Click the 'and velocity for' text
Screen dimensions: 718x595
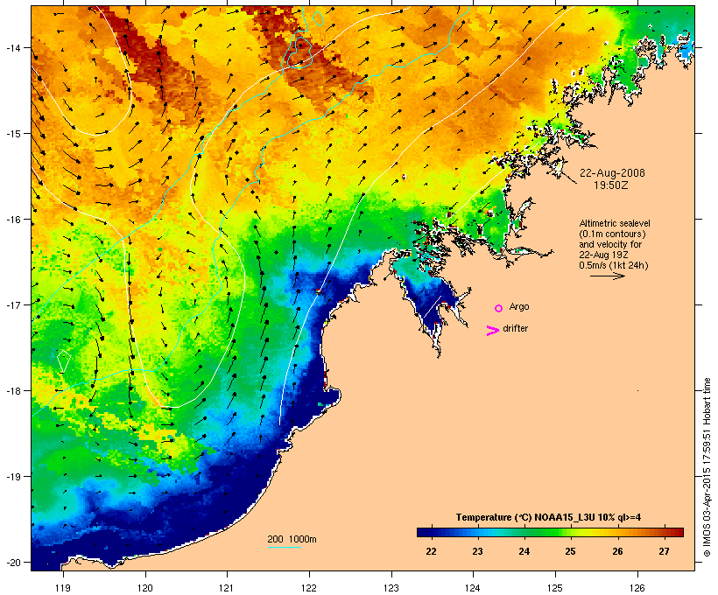pos(610,244)
